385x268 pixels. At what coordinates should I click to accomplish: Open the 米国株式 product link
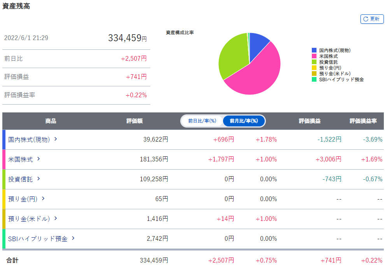click(20, 159)
